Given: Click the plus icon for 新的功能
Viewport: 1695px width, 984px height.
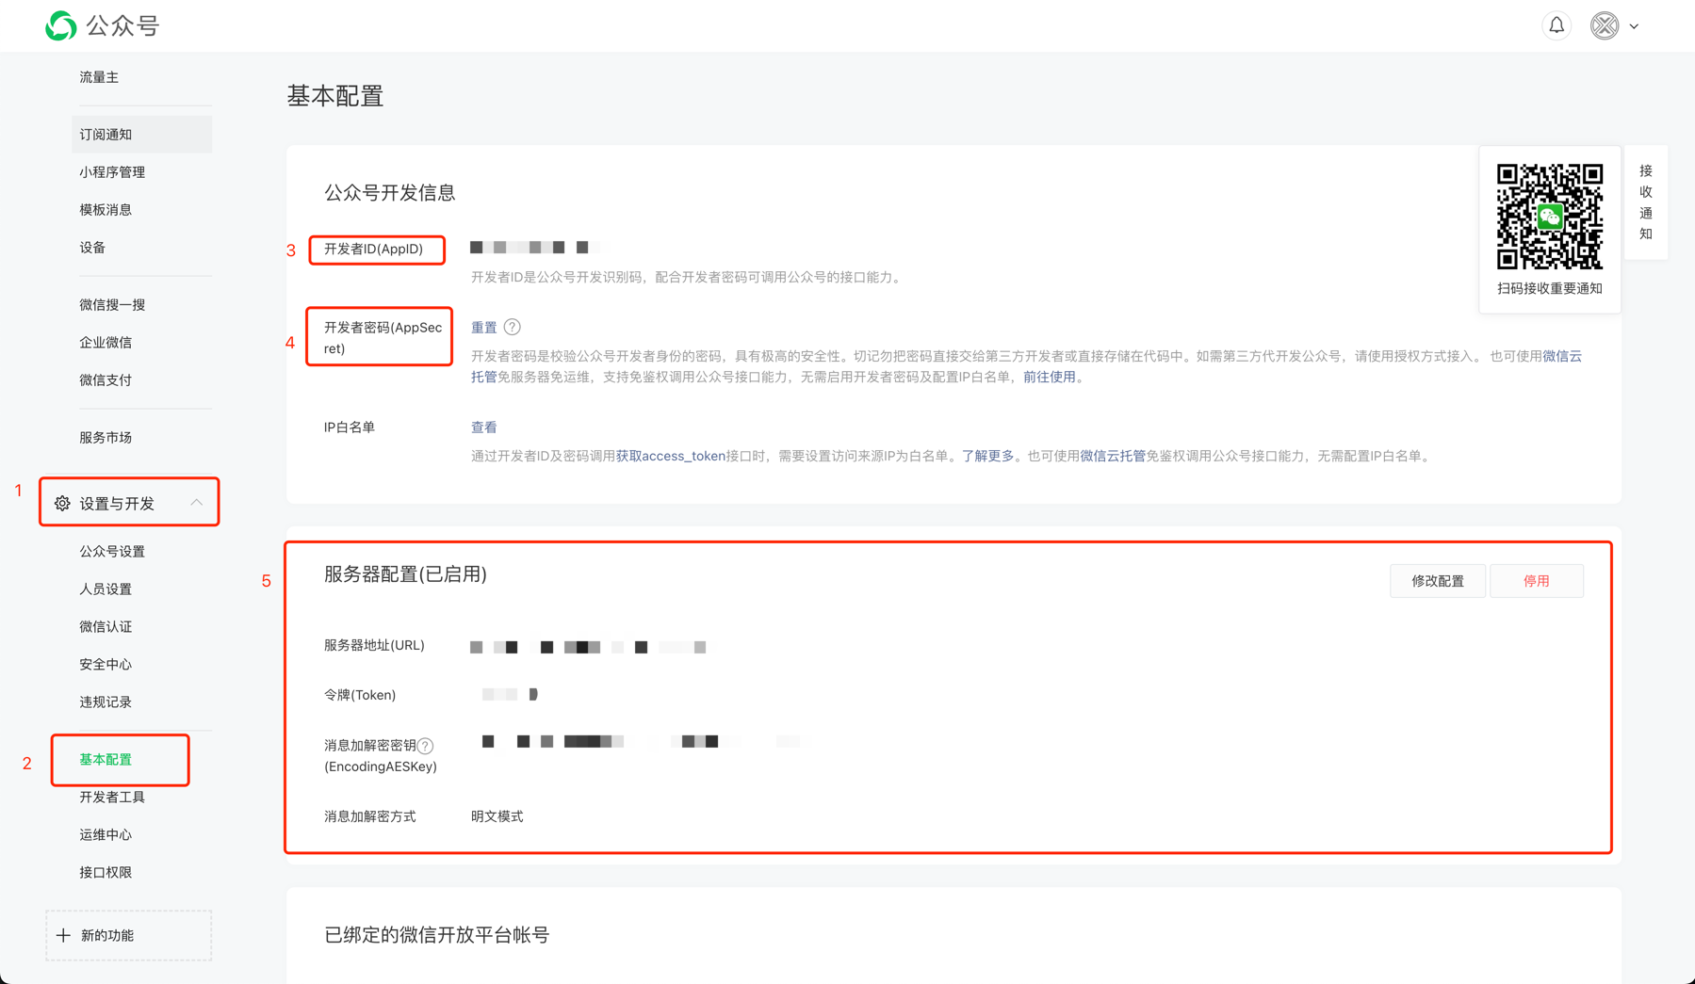Looking at the screenshot, I should [63, 935].
